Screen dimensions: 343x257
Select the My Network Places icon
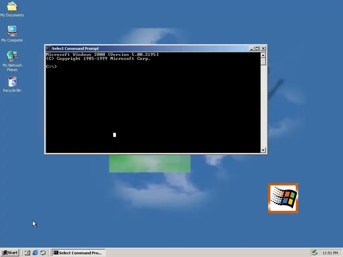[x=12, y=61]
